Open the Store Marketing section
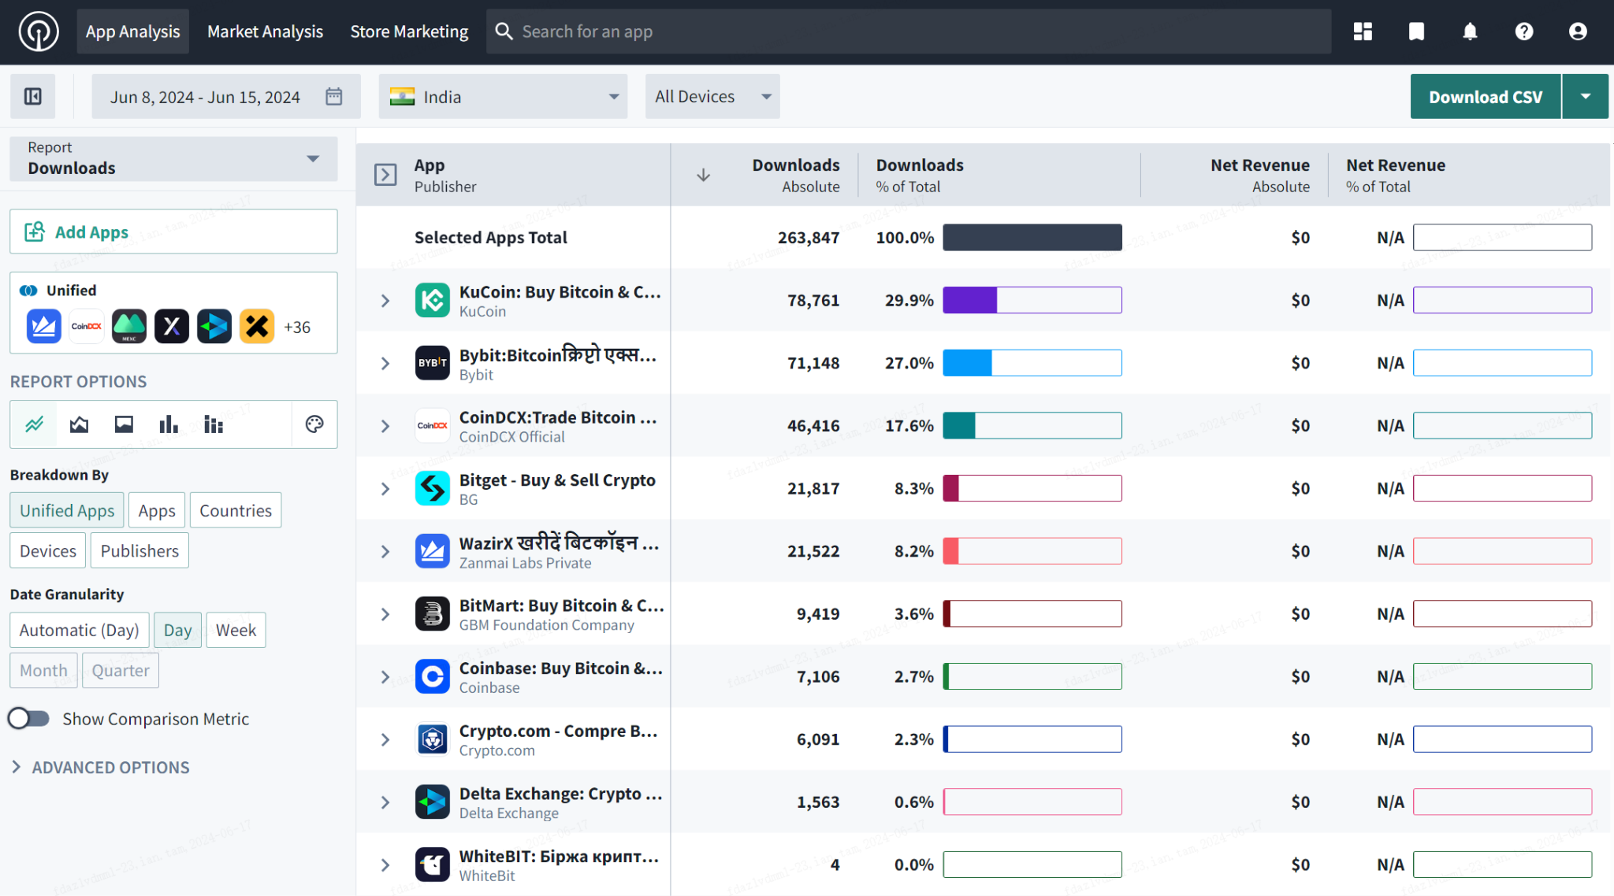Viewport: 1614px width, 896px height. coord(409,31)
